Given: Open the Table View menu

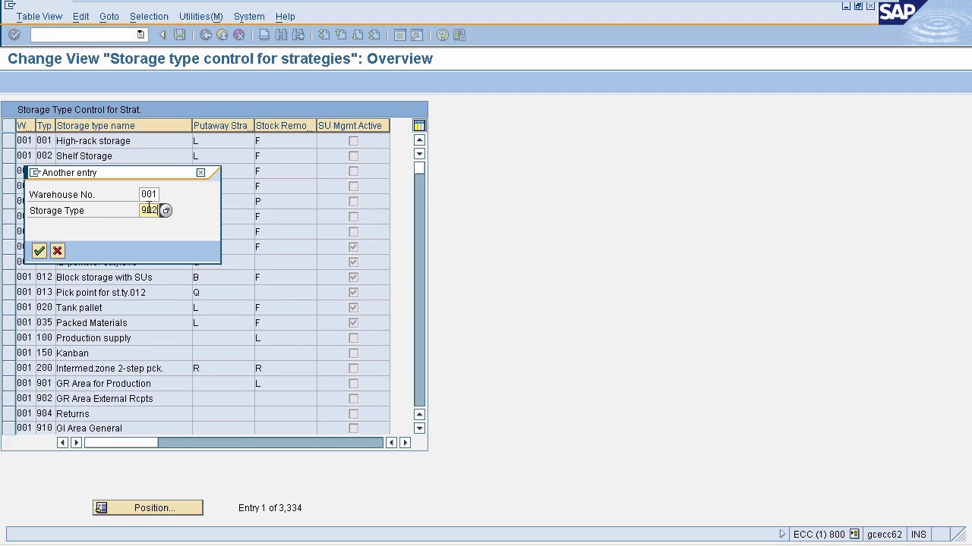Looking at the screenshot, I should [39, 16].
